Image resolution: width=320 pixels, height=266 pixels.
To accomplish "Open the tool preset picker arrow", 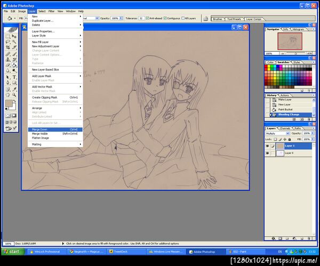I will coord(15,18).
